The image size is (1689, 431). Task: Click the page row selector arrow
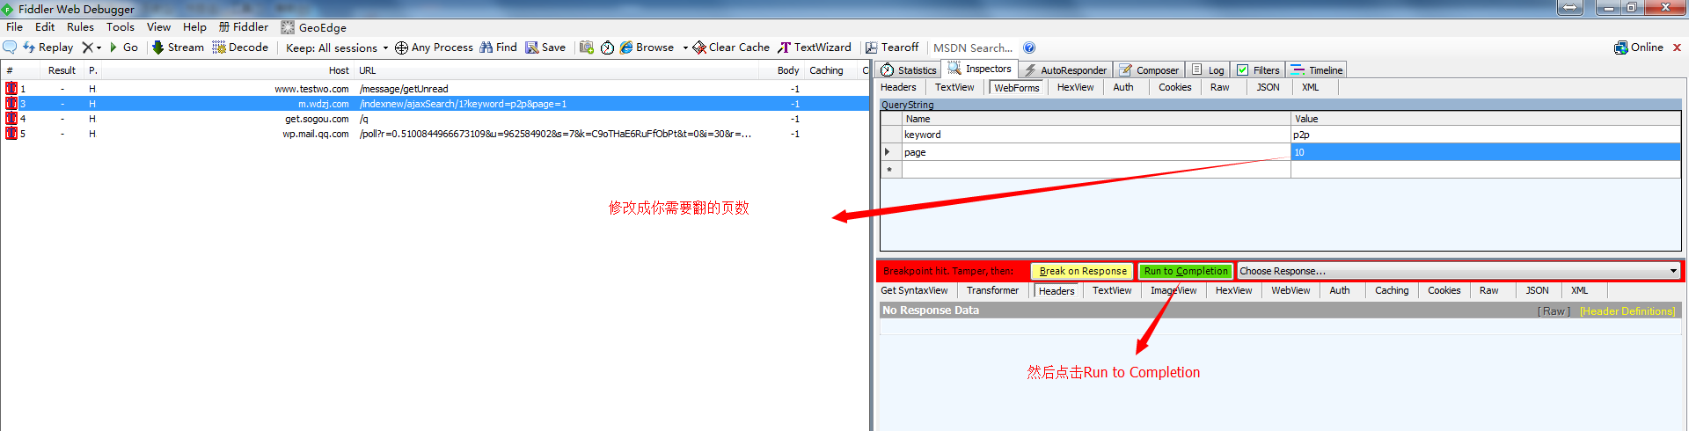pyautogui.click(x=890, y=152)
